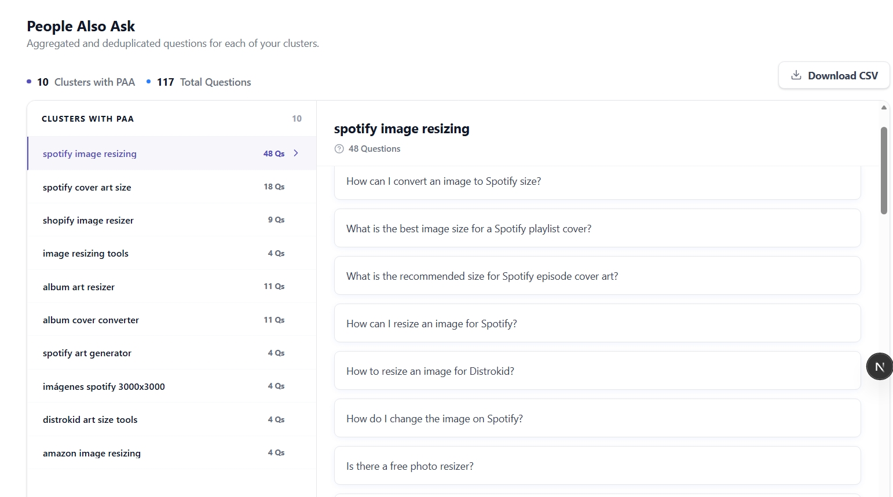Open the album cover converter cluster

point(171,320)
